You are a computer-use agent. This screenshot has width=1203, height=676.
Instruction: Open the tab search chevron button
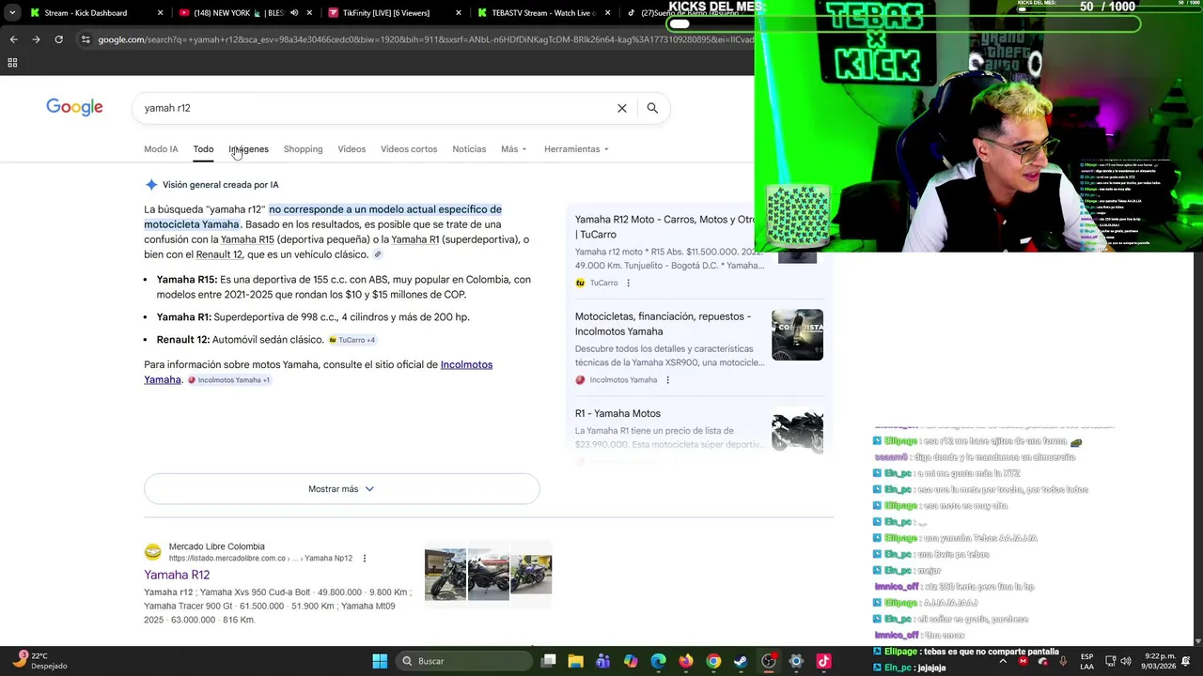[11, 13]
